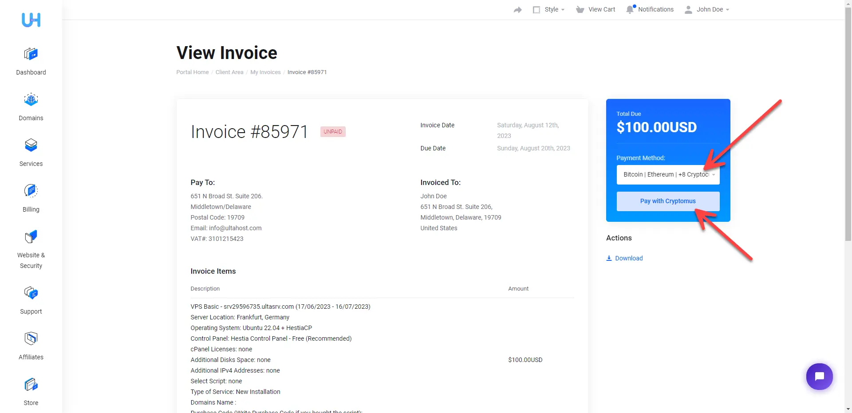Open Website & Security shield icon
Image resolution: width=852 pixels, height=413 pixels.
[31, 236]
